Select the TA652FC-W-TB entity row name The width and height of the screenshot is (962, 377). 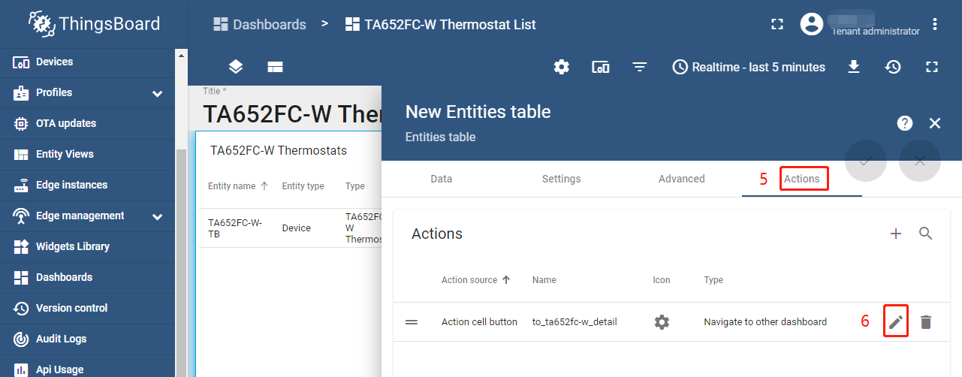click(x=235, y=228)
